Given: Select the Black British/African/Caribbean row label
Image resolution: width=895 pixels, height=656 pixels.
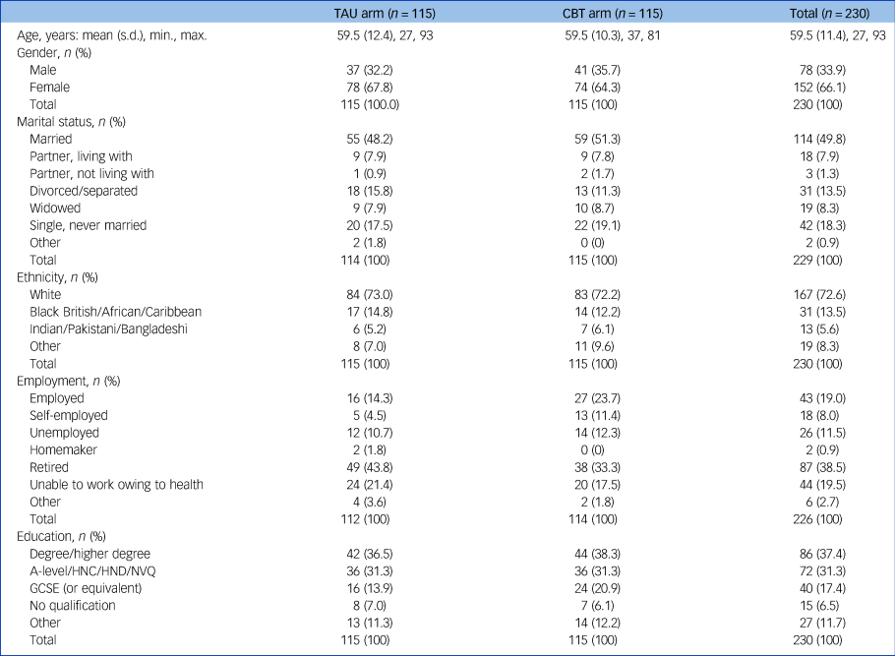Looking at the screenshot, I should [115, 312].
